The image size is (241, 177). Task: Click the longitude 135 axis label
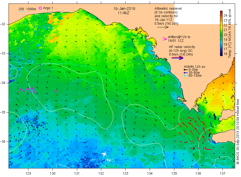[x=174, y=174]
